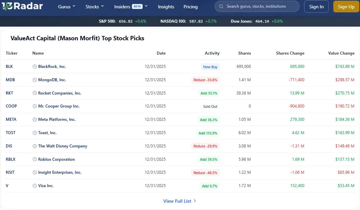Go to the Insights page
Viewport: 360px width, 210px height.
click(x=166, y=7)
